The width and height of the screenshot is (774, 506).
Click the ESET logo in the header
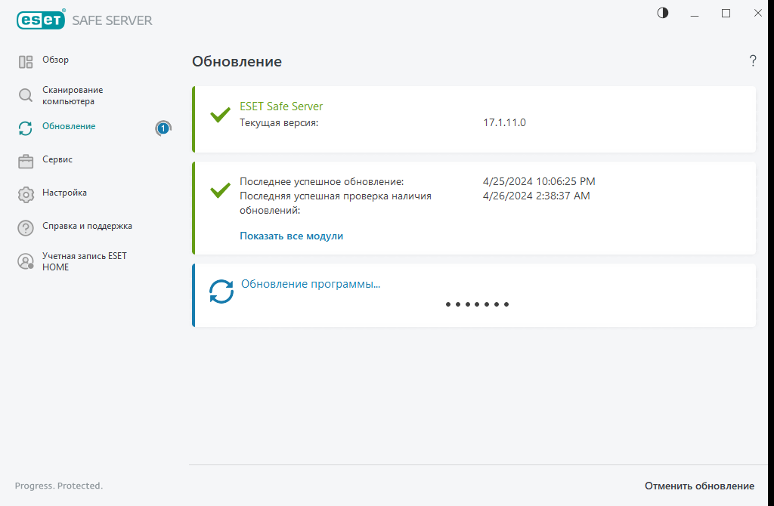point(41,20)
